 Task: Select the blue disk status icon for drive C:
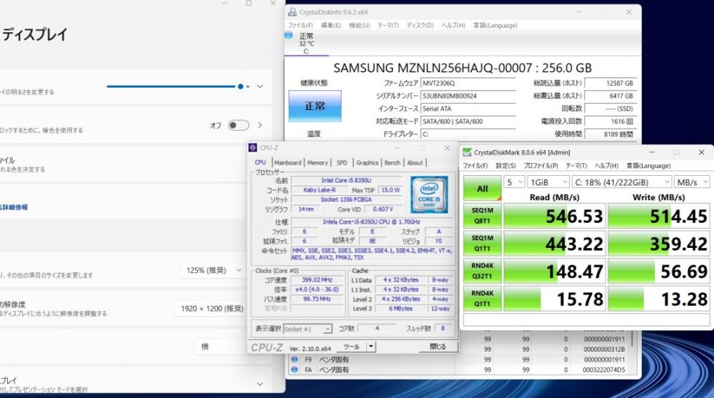click(288, 35)
